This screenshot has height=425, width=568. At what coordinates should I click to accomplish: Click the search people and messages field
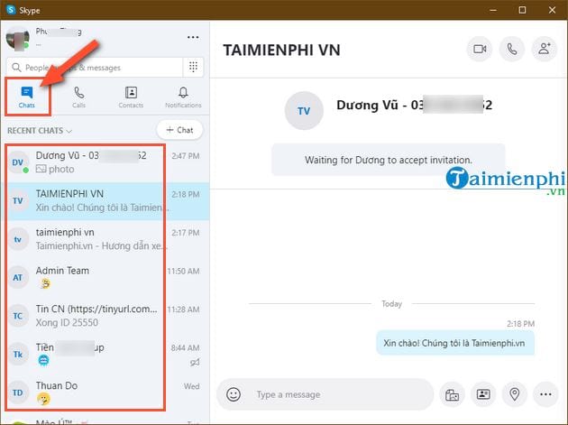(x=95, y=68)
